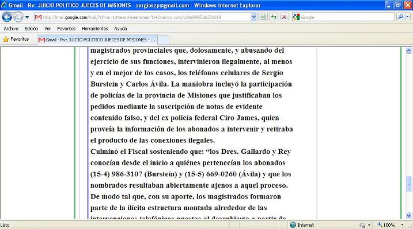Select the Gmail JUICIO POLITICO tab
The width and height of the screenshot is (413, 229).
(x=97, y=40)
